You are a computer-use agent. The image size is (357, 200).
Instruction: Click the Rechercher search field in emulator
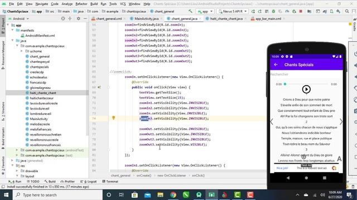pos(306,74)
